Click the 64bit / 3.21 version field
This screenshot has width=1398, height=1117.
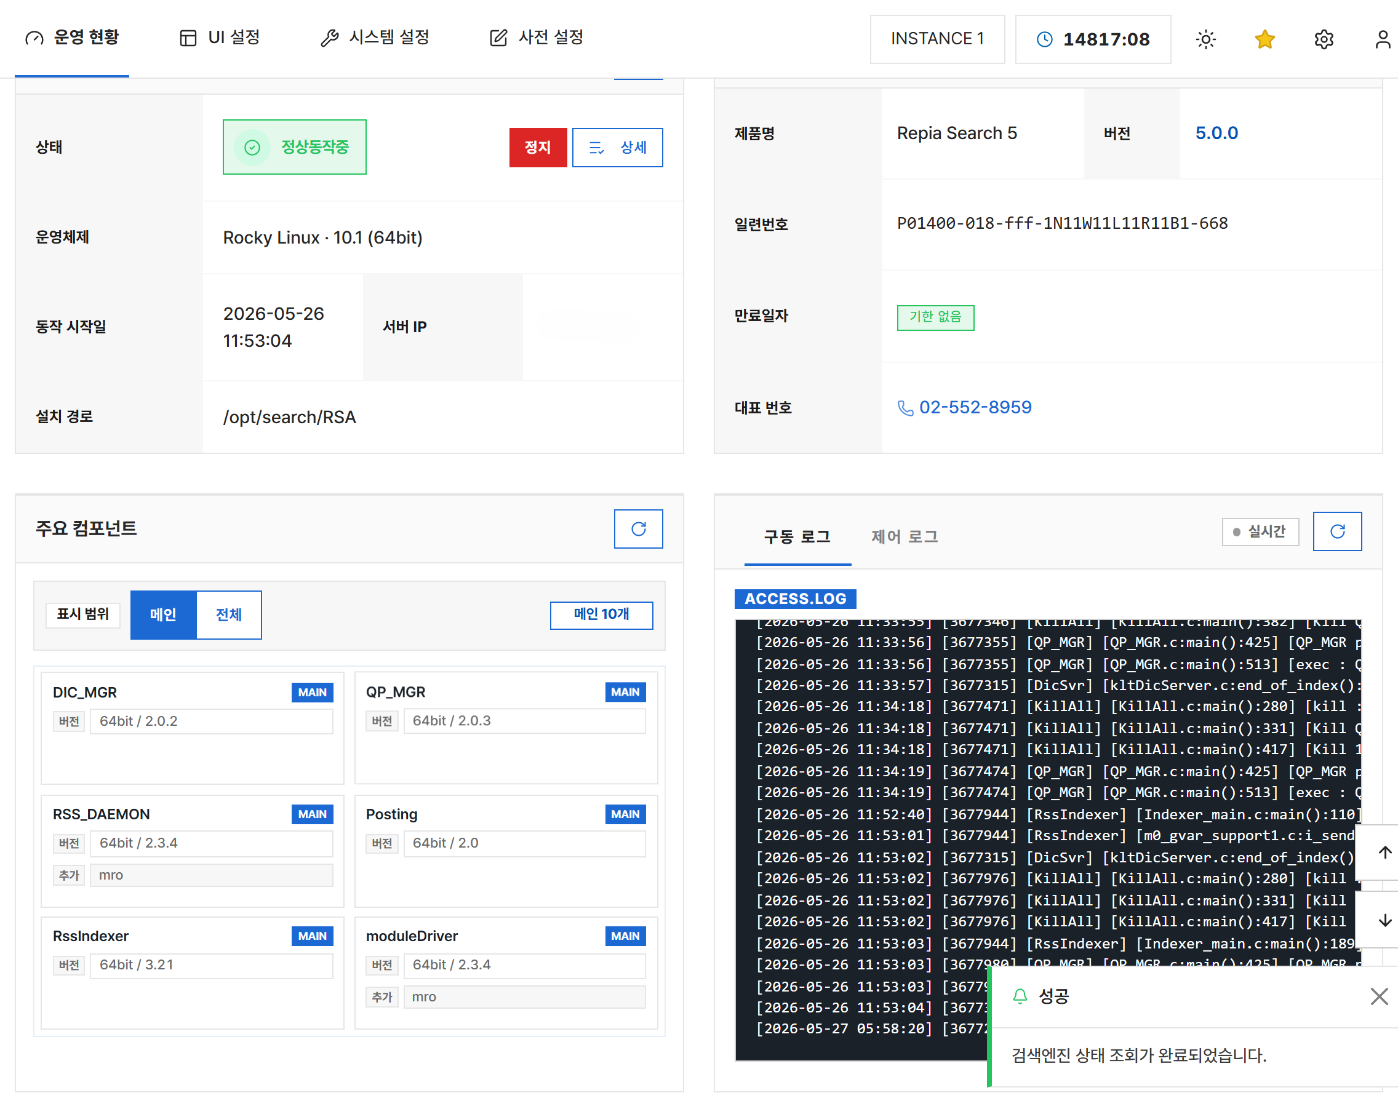(212, 964)
